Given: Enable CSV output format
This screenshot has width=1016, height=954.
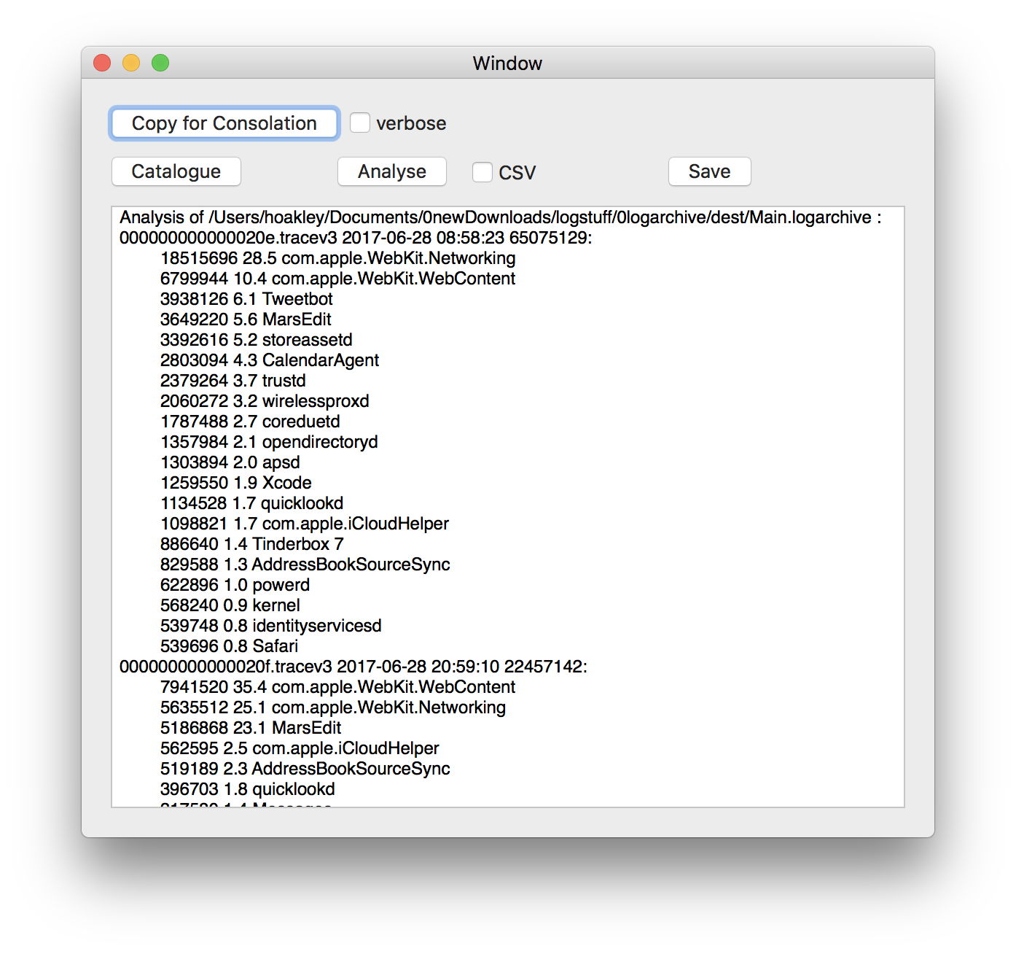Looking at the screenshot, I should coord(482,171).
